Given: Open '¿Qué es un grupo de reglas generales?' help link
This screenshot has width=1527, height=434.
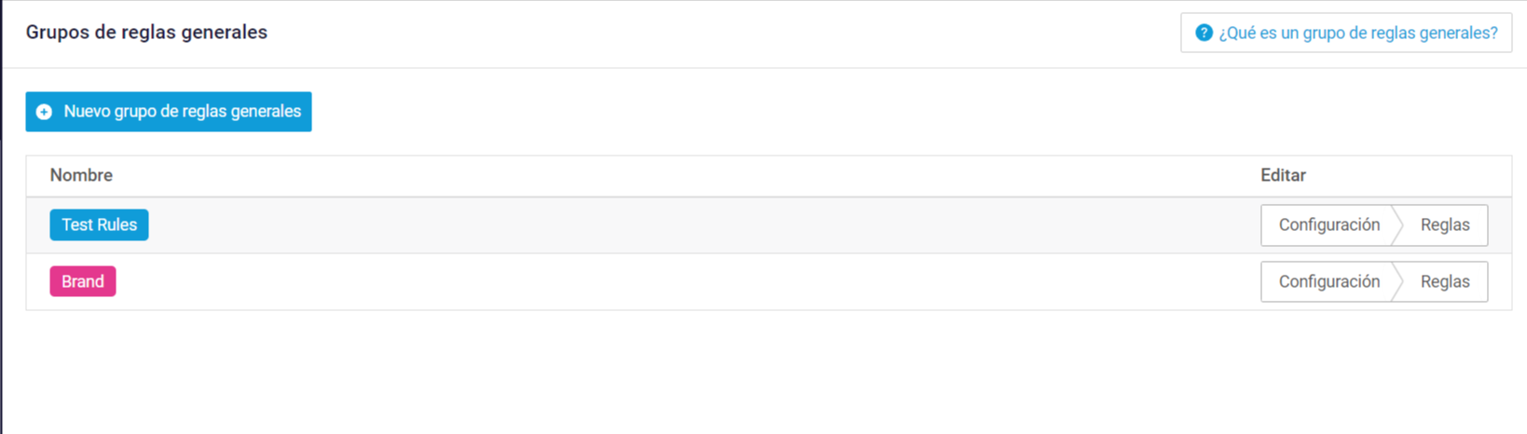Looking at the screenshot, I should (x=1346, y=33).
